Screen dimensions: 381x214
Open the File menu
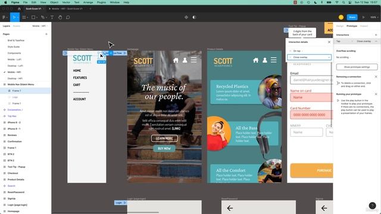[25, 2]
